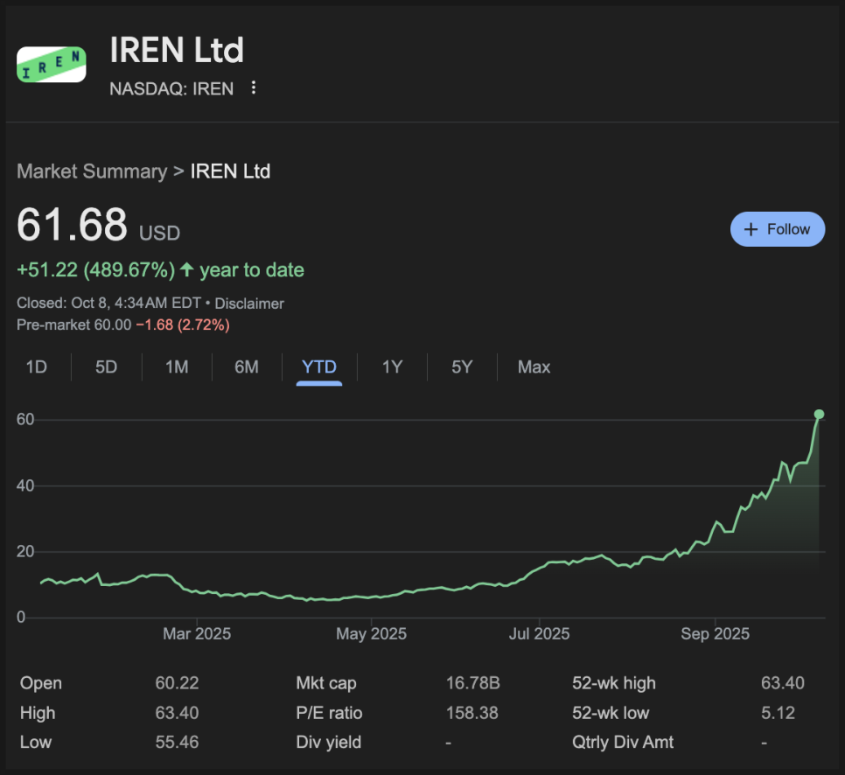Image resolution: width=845 pixels, height=775 pixels.
Task: Select the YTD range tab
Action: [x=318, y=367]
